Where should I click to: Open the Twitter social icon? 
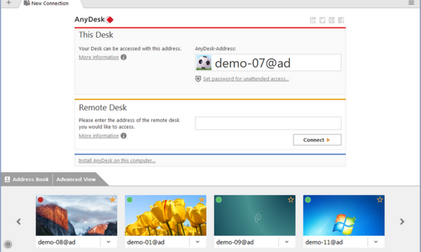pos(322,20)
